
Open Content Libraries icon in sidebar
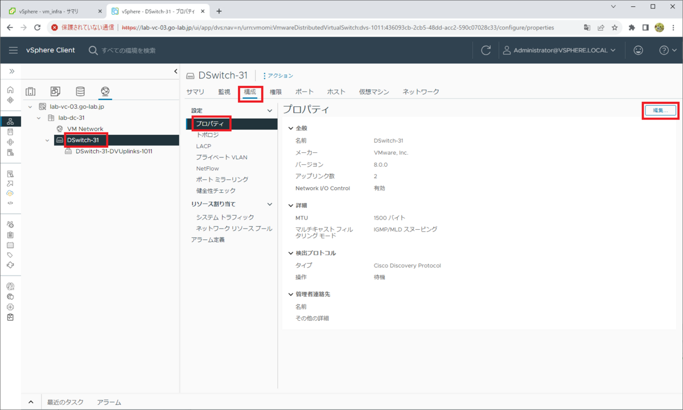(10, 131)
